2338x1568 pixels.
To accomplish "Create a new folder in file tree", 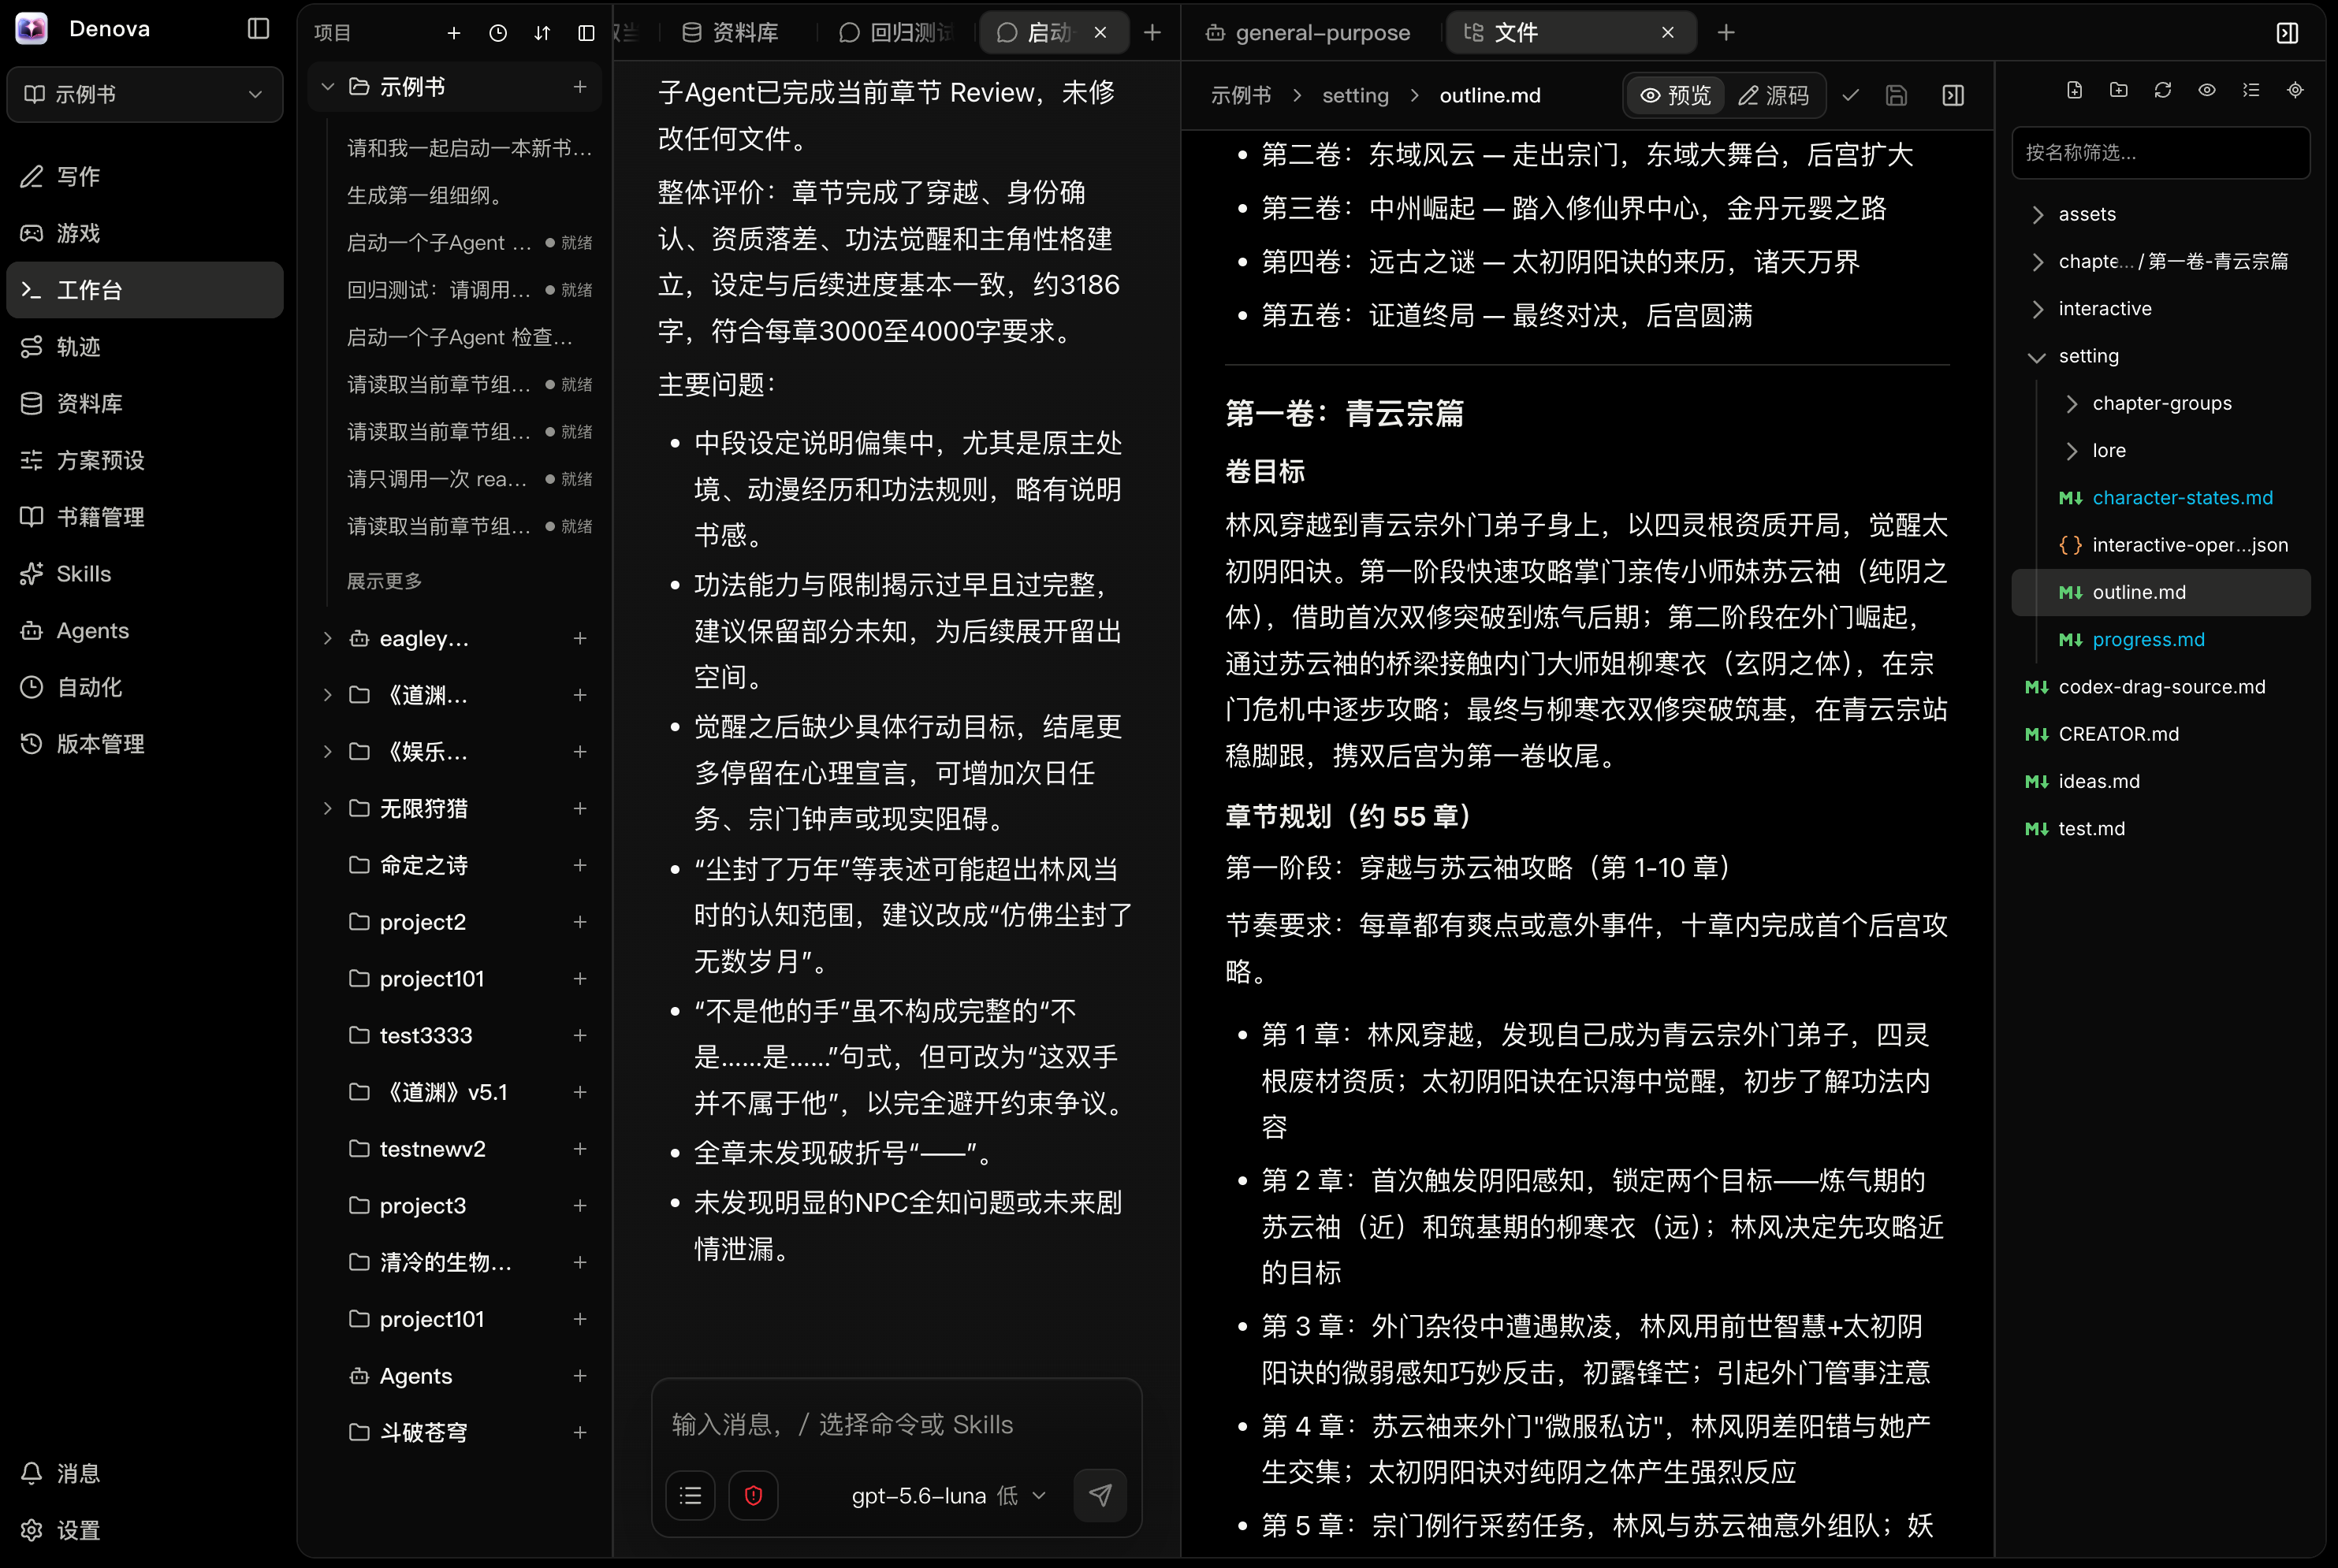I will [x=2119, y=90].
